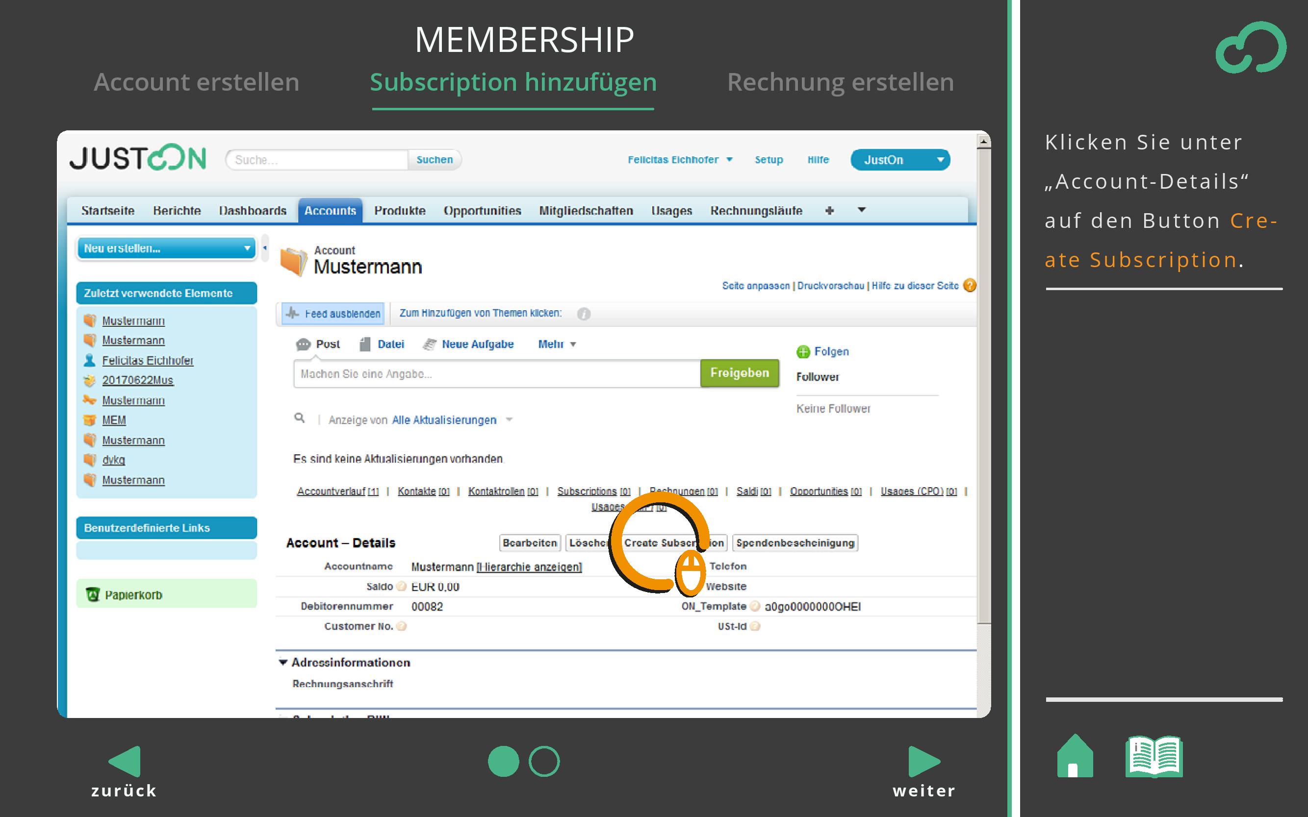Viewport: 1308px width, 817px height.
Task: Open the JustOn app menu dropdown
Action: click(x=900, y=160)
